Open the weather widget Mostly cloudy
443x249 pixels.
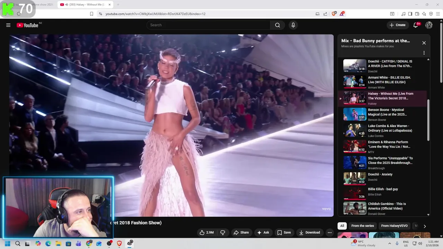click(363, 243)
